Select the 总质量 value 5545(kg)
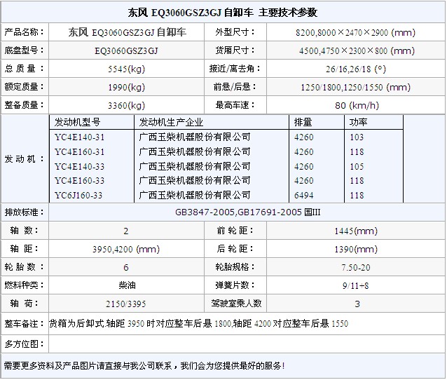 tap(127, 69)
